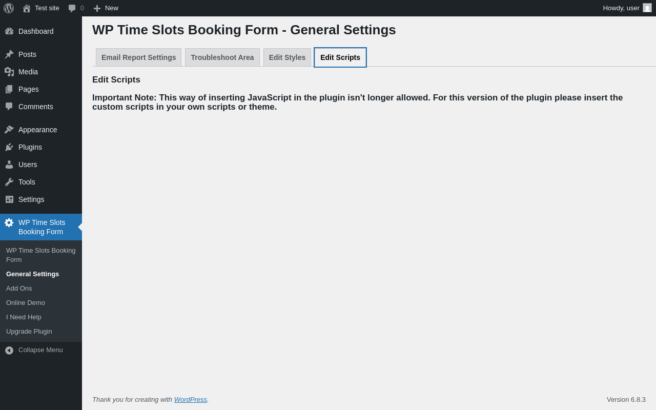Open the Edit Styles tab
656x410 pixels.
(287, 57)
